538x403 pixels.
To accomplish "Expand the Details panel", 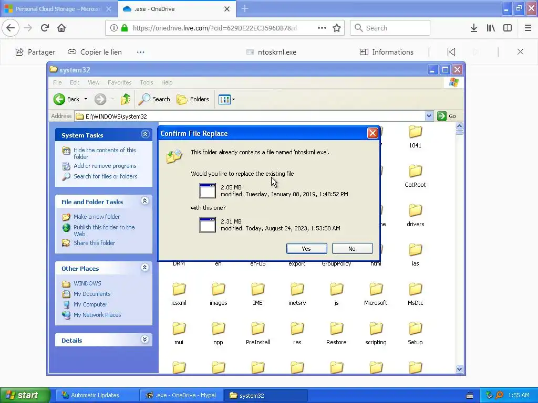I will tap(145, 340).
